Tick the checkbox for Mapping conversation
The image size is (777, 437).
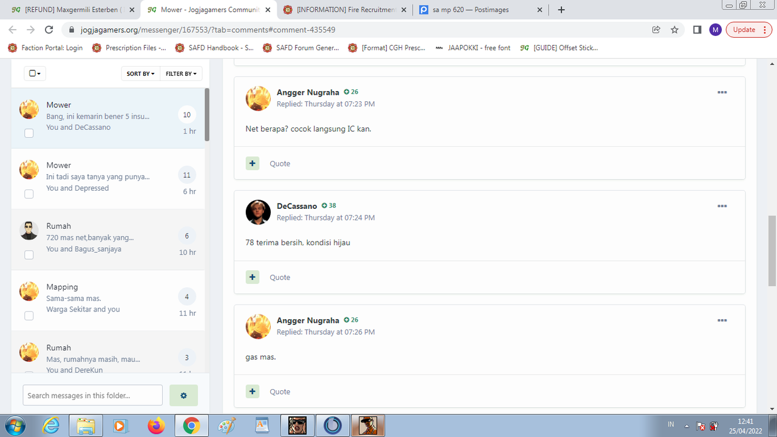(x=29, y=315)
